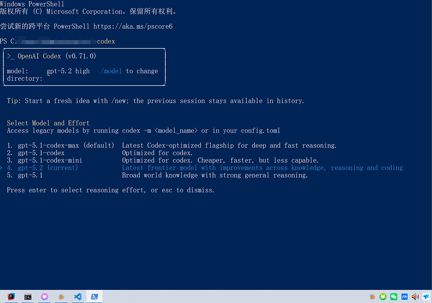Click the https://aka.ms/pscore6 link
The height and width of the screenshot is (303, 432).
[x=133, y=27]
